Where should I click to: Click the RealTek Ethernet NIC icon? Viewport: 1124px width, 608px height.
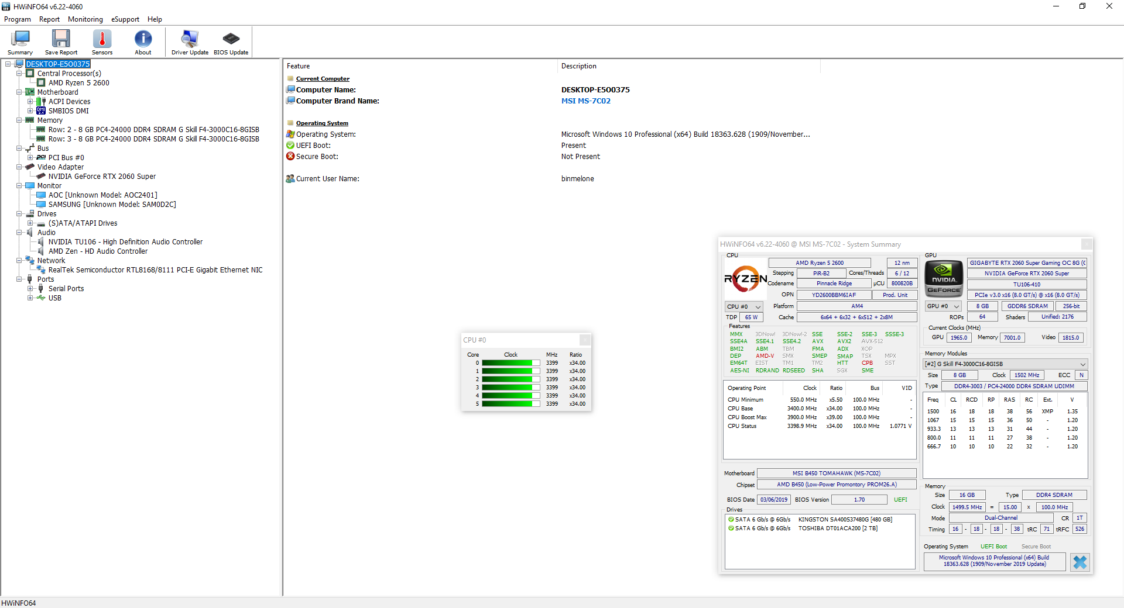pyautogui.click(x=41, y=270)
